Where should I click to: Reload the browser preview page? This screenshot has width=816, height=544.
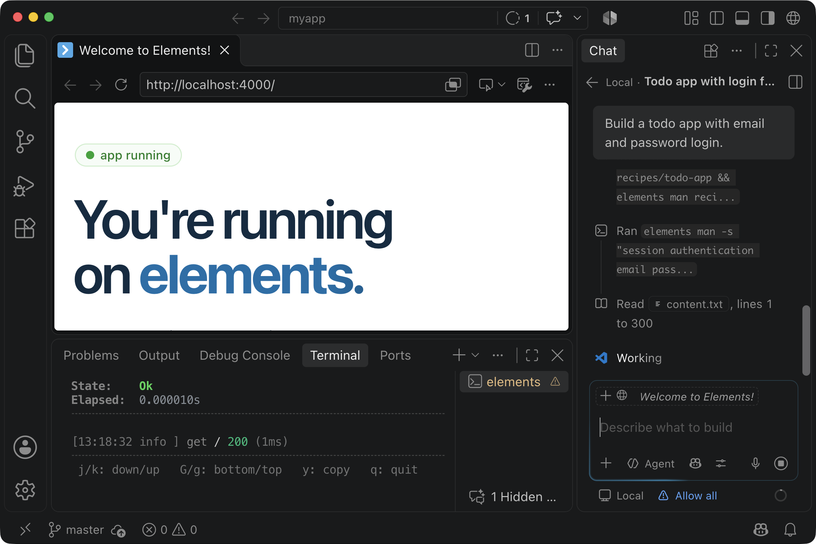click(121, 84)
